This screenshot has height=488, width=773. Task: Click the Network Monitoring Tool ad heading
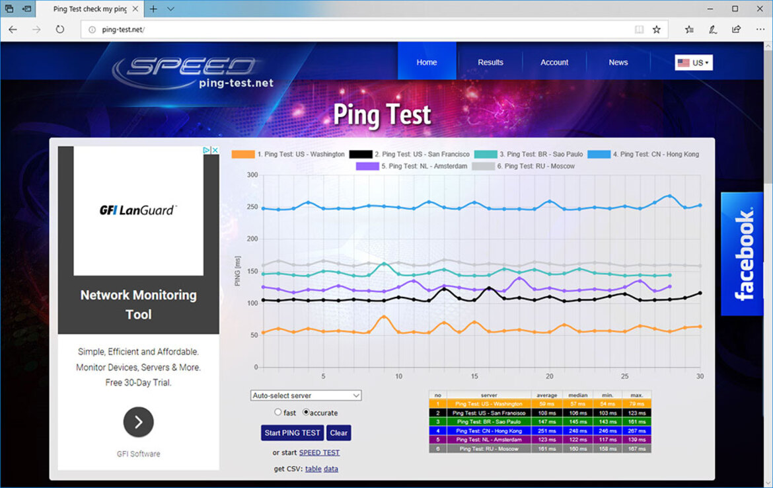click(139, 304)
